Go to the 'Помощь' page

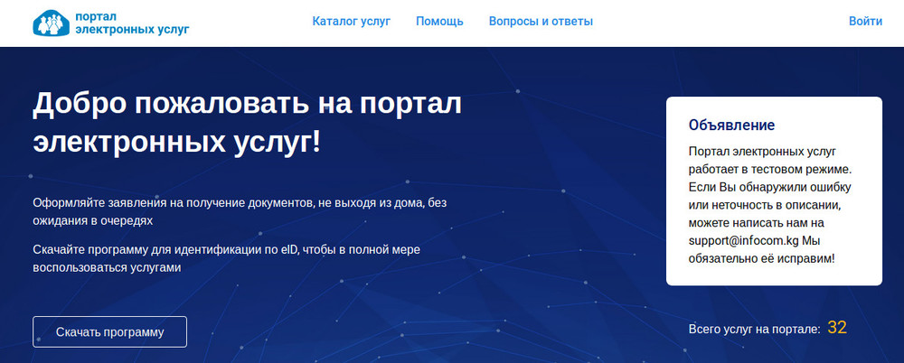point(439,21)
